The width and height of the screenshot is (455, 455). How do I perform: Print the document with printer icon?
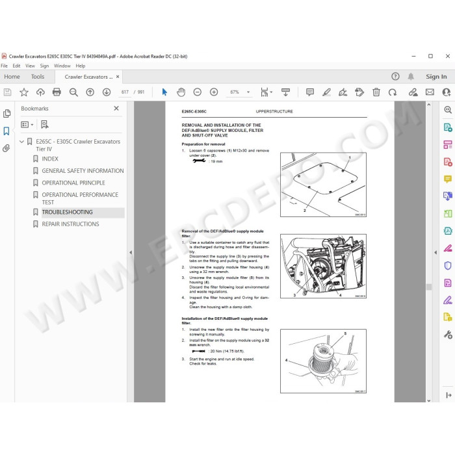pyautogui.click(x=57, y=92)
